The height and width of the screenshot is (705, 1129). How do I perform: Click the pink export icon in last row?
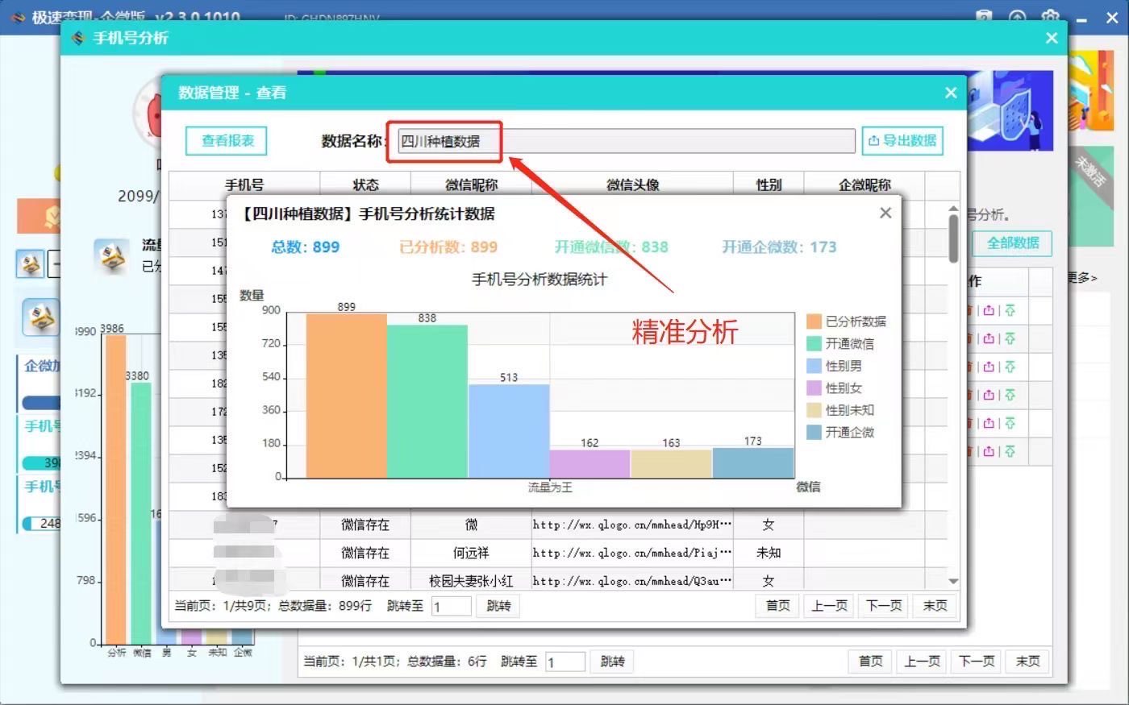point(989,452)
